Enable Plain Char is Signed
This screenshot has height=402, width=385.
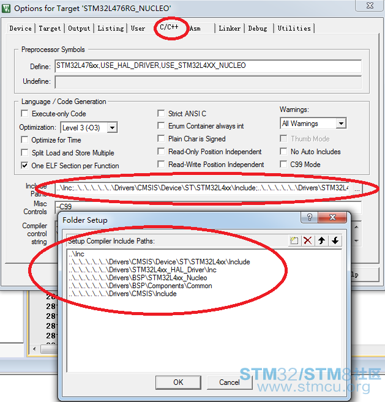pos(161,138)
